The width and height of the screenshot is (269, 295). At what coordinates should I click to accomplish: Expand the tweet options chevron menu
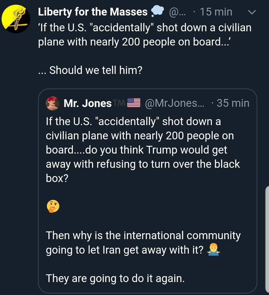(x=251, y=12)
